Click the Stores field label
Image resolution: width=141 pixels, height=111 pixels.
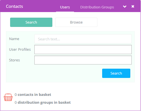click(14, 60)
